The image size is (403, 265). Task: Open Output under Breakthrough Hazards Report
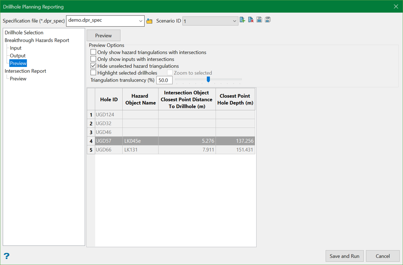[x=18, y=56]
